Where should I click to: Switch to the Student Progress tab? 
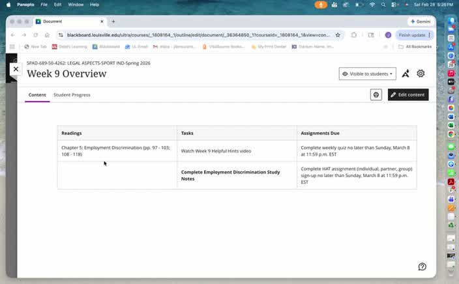coord(72,94)
